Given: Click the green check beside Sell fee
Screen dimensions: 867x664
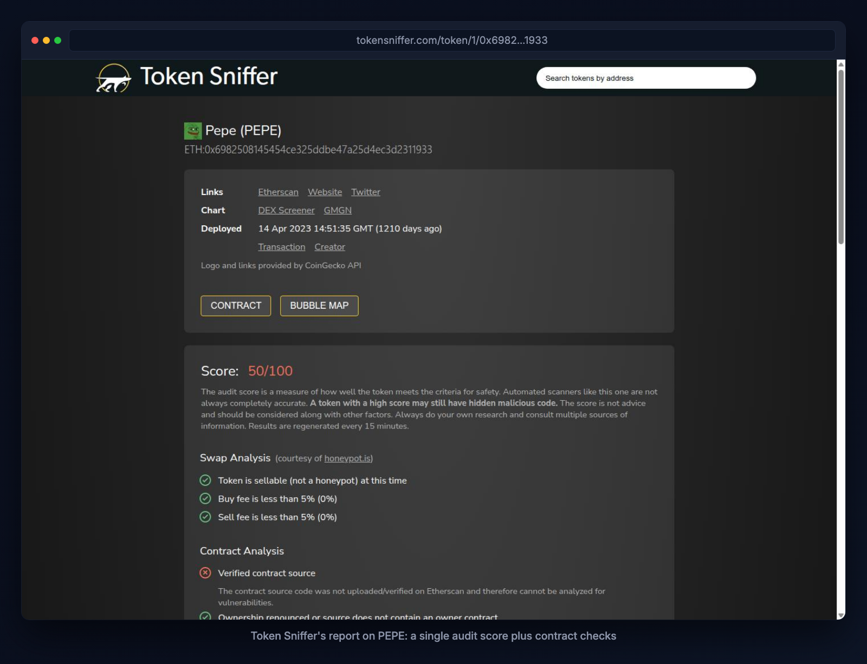Looking at the screenshot, I should tap(205, 517).
